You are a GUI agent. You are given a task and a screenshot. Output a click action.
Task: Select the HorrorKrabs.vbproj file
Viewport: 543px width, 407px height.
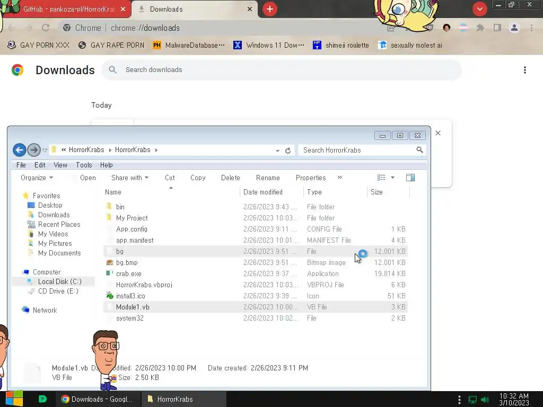coord(255,285)
